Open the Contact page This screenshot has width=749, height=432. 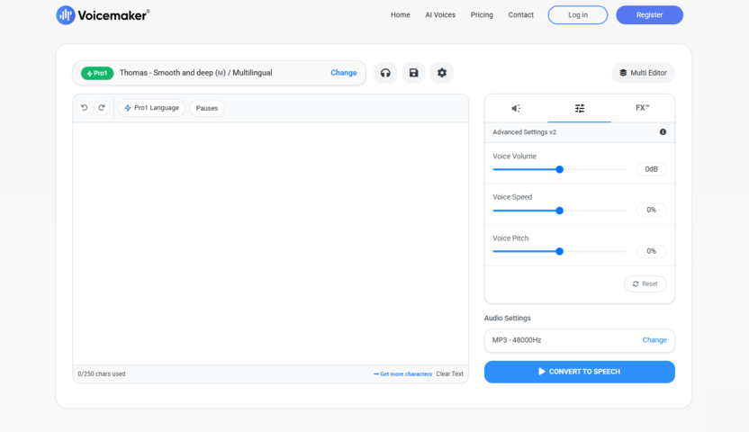click(520, 14)
